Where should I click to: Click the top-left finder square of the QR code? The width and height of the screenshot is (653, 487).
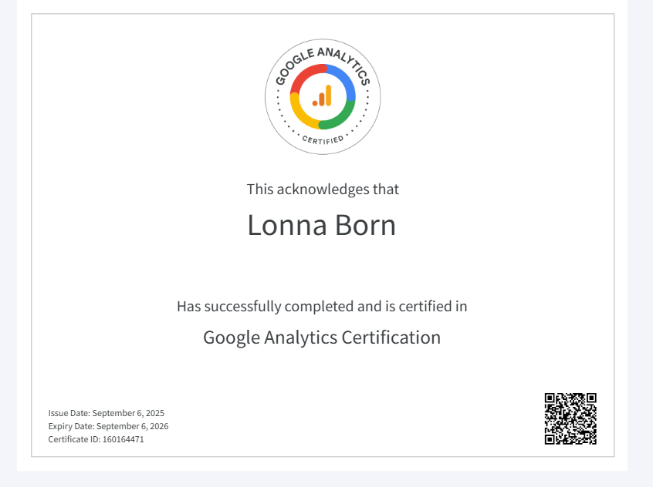(551, 399)
